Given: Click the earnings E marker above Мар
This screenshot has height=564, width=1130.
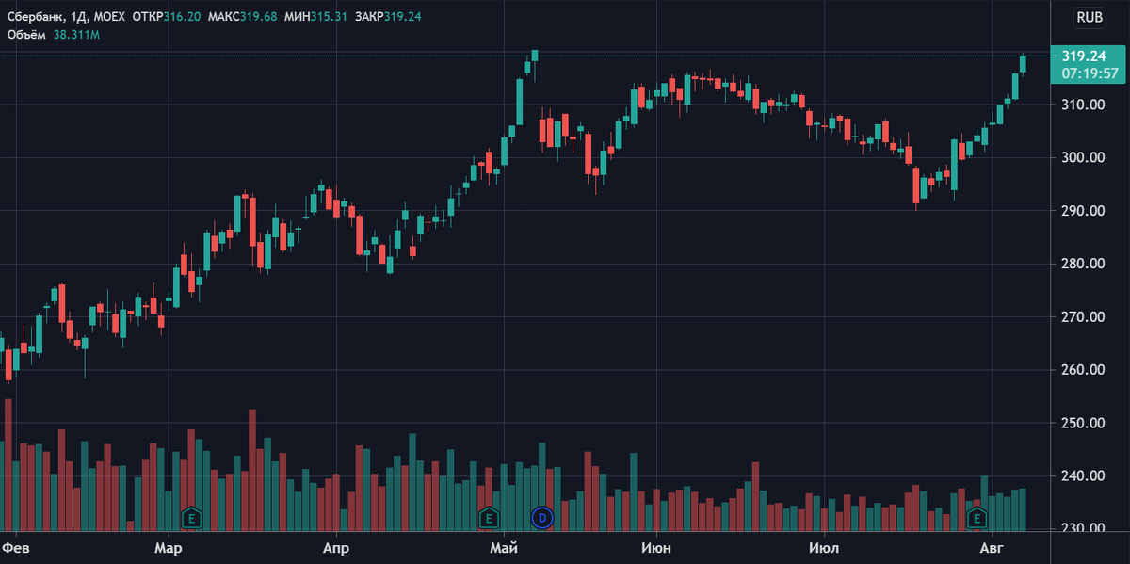Looking at the screenshot, I should click(x=191, y=517).
